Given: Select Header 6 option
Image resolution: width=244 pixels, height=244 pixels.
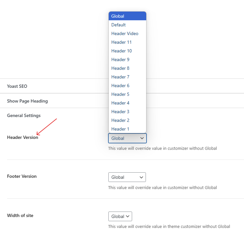Looking at the screenshot, I should [127, 86].
